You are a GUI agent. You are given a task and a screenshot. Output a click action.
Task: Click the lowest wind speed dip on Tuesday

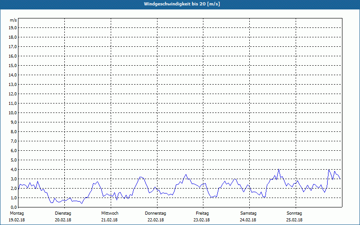(81, 203)
